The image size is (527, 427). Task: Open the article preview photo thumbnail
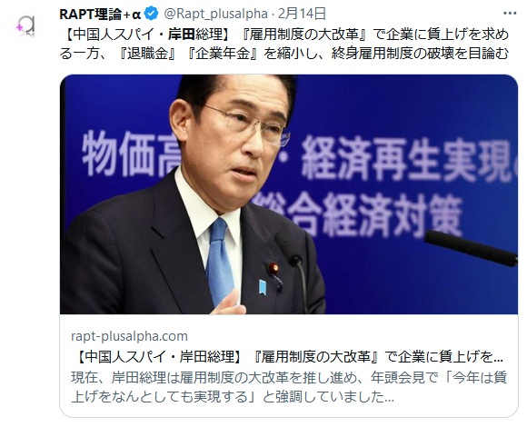point(289,194)
